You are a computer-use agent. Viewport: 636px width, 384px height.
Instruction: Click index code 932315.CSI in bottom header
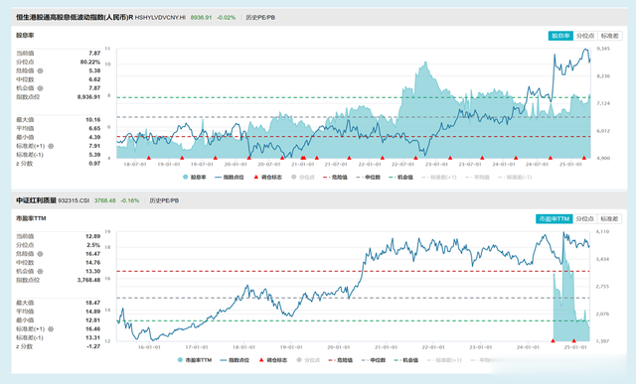74,200
